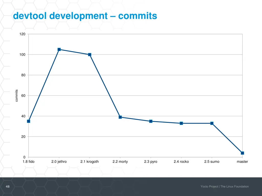This screenshot has width=262, height=196.
Task: Select the '1.8 fido' axis label
Action: [28, 162]
